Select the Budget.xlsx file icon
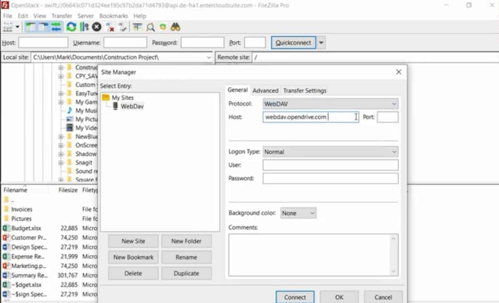 6,228
